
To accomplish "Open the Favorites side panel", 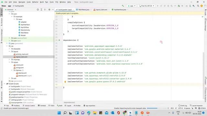I will tap(2, 84).
